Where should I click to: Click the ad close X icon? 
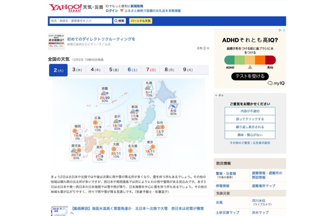tap(208, 48)
